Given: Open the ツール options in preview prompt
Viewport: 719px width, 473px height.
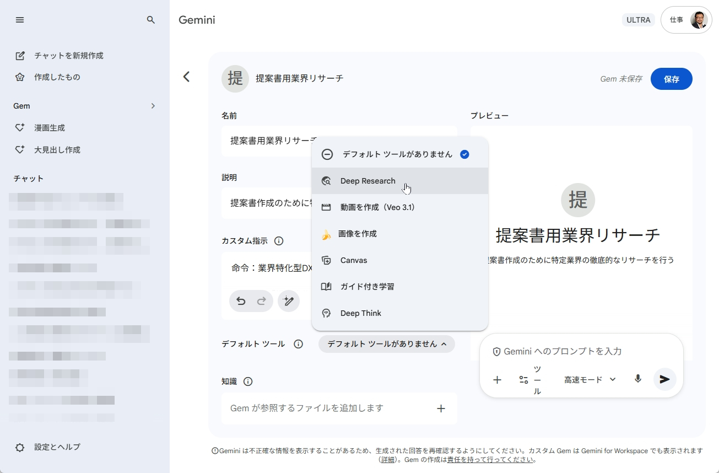Looking at the screenshot, I should point(531,380).
